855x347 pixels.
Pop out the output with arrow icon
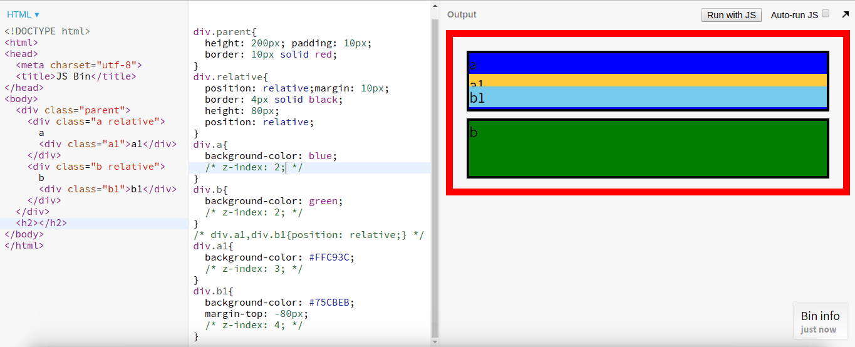point(845,14)
